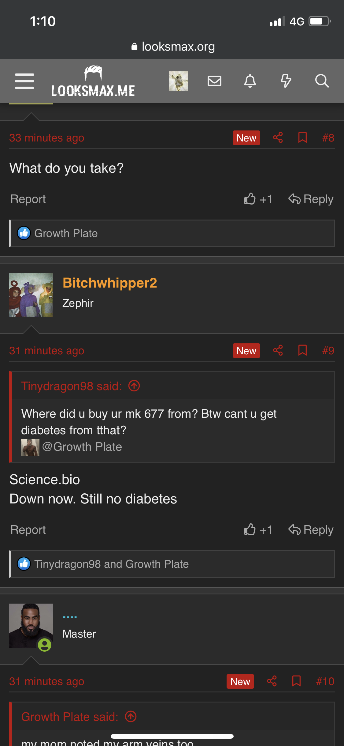344x746 pixels.
Task: Like post #9 with +1 thumbs up
Action: click(x=258, y=530)
